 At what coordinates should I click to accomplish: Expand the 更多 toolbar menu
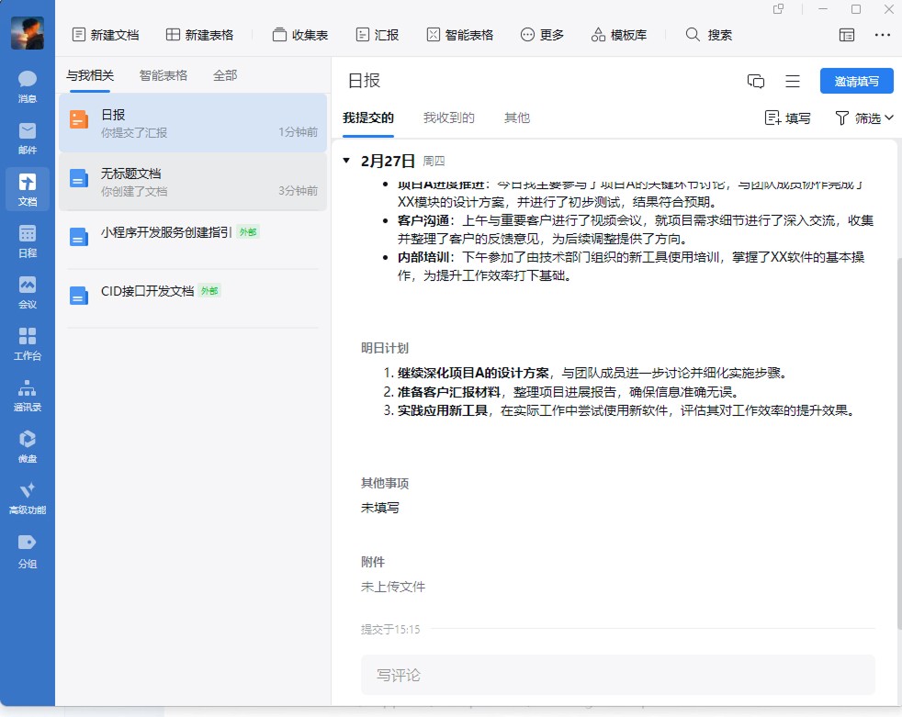point(542,35)
